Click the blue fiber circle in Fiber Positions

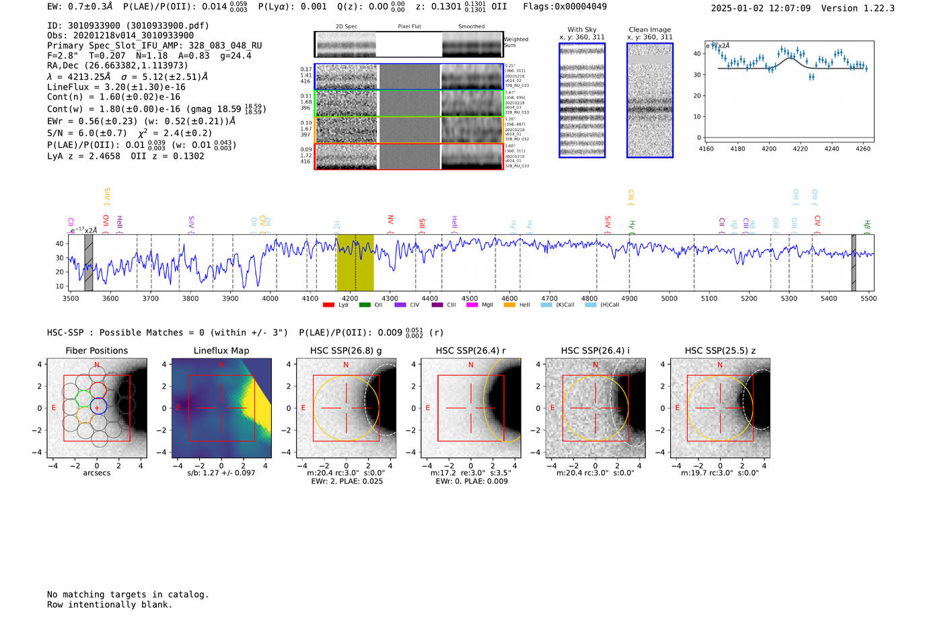pyautogui.click(x=98, y=406)
